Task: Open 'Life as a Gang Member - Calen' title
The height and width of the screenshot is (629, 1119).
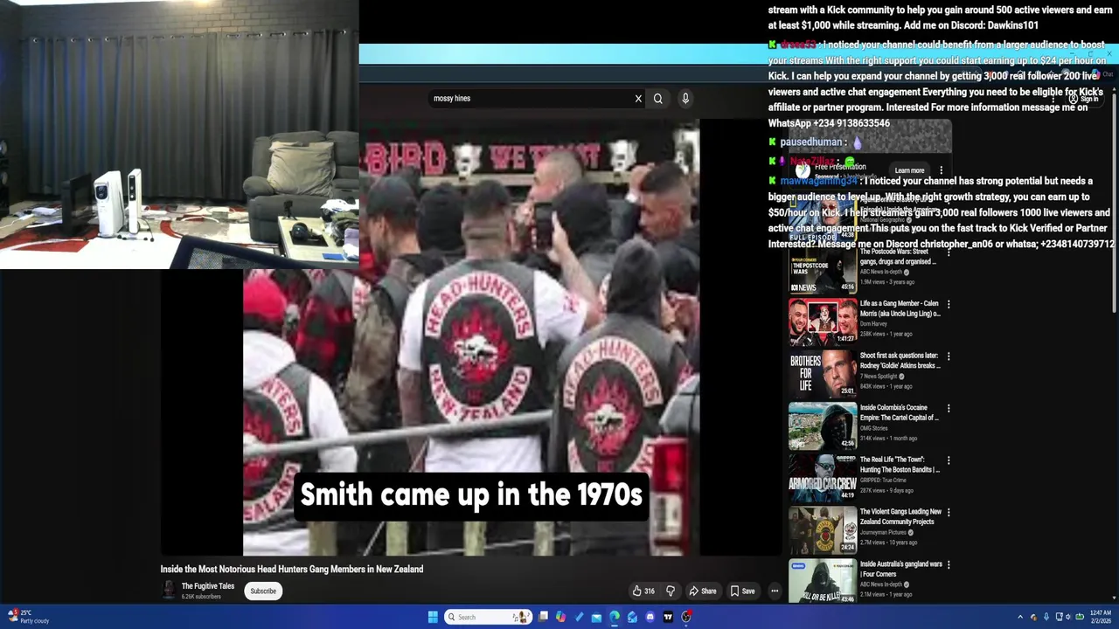Action: coord(900,308)
